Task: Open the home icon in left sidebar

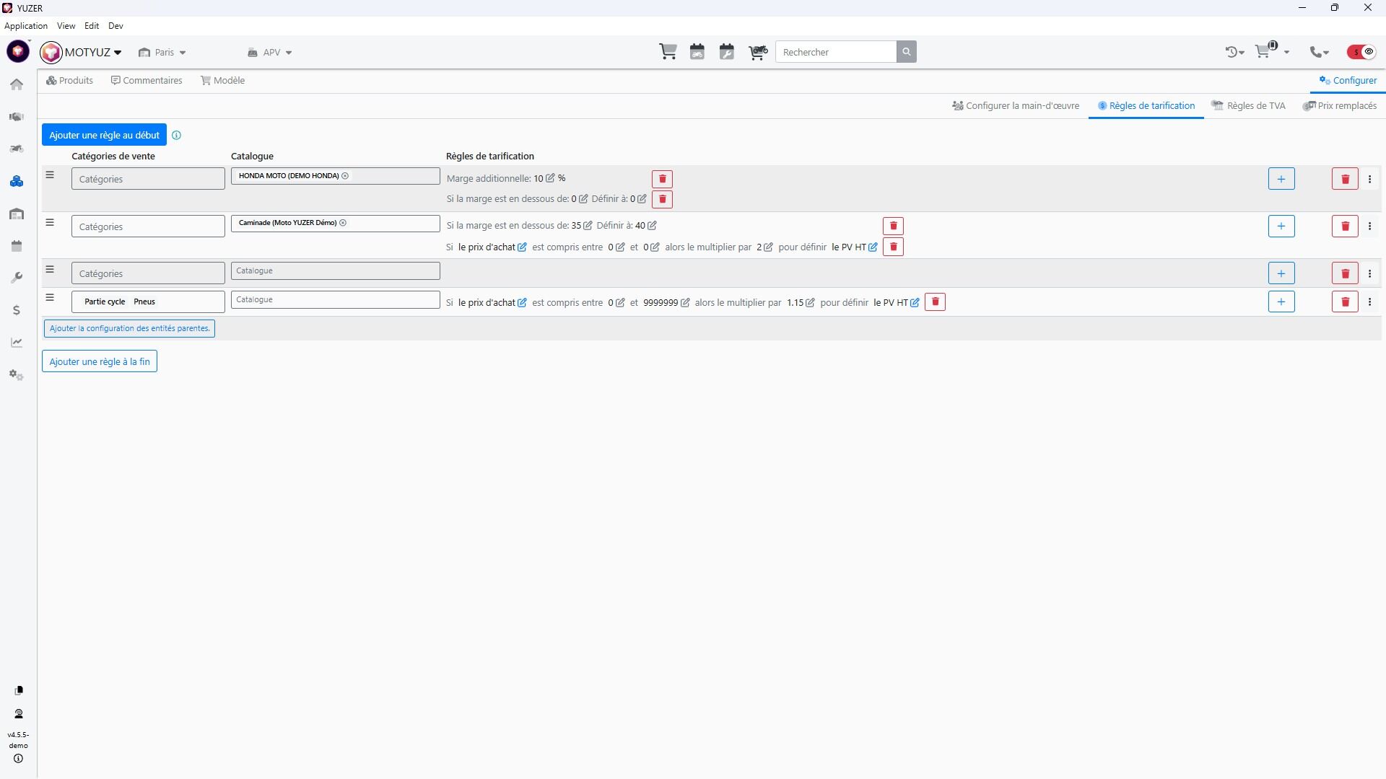Action: (x=17, y=84)
